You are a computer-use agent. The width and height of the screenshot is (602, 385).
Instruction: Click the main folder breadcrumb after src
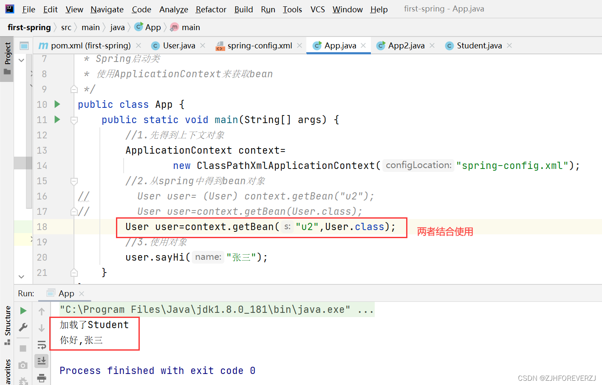point(90,27)
